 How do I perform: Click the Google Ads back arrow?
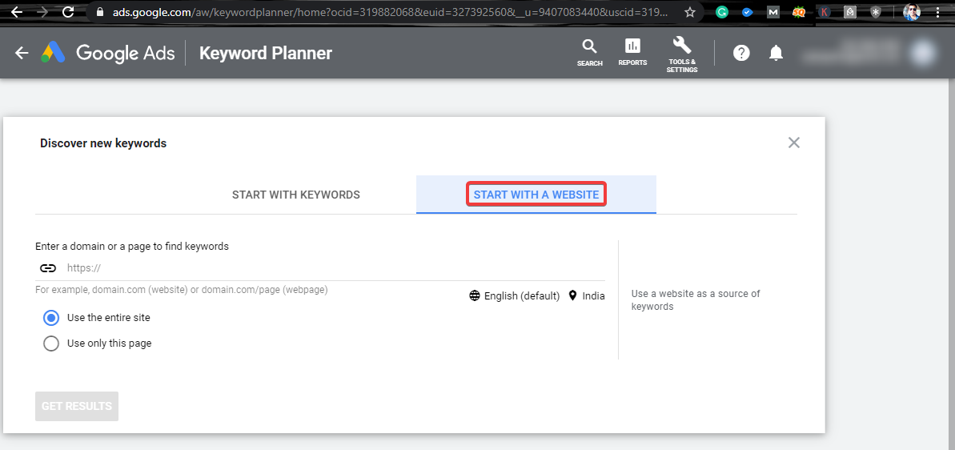coord(22,53)
